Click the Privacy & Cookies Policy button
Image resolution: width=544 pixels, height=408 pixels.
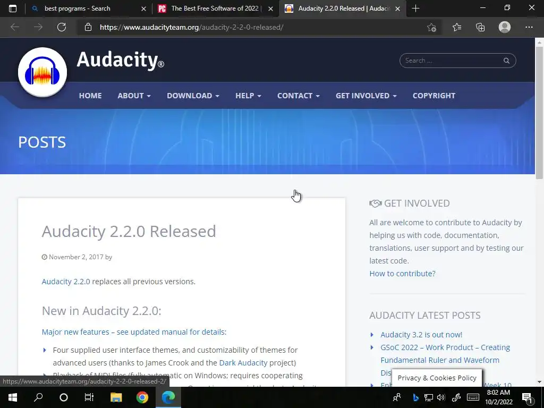pyautogui.click(x=437, y=378)
